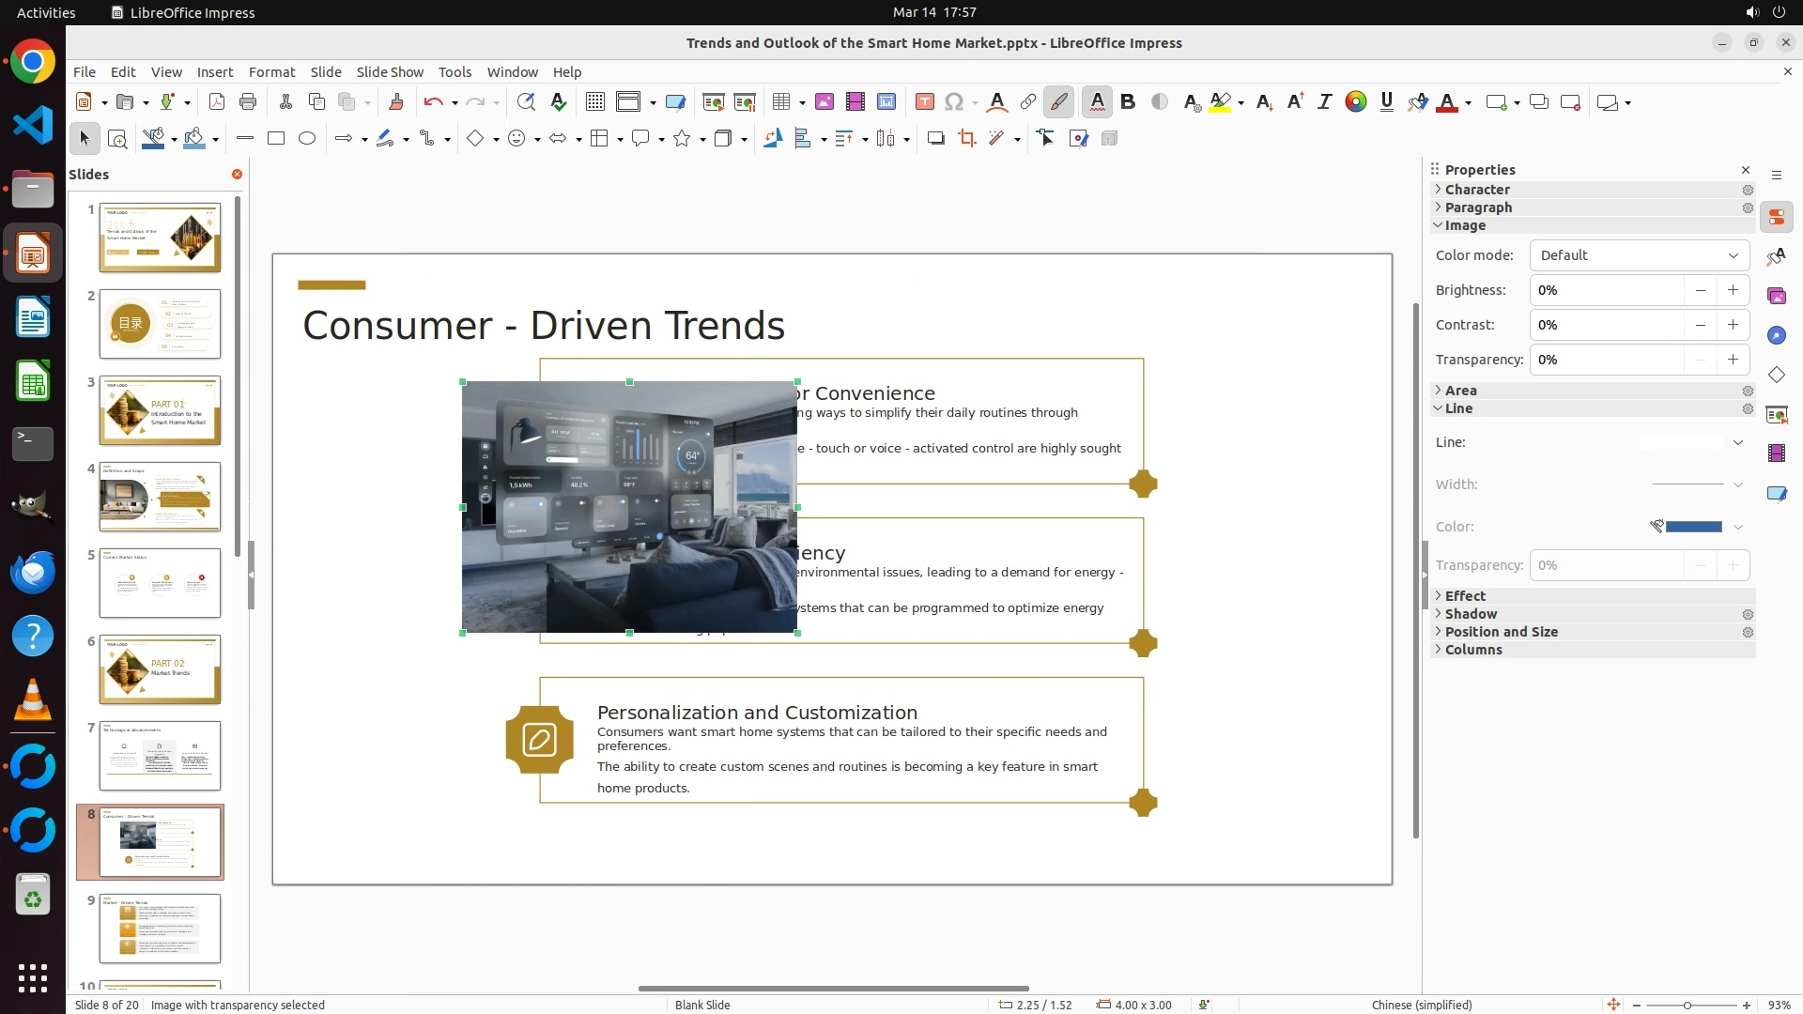Select the Ellipse drawing tool
Image resolution: width=1803 pixels, height=1014 pixels.
307,139
